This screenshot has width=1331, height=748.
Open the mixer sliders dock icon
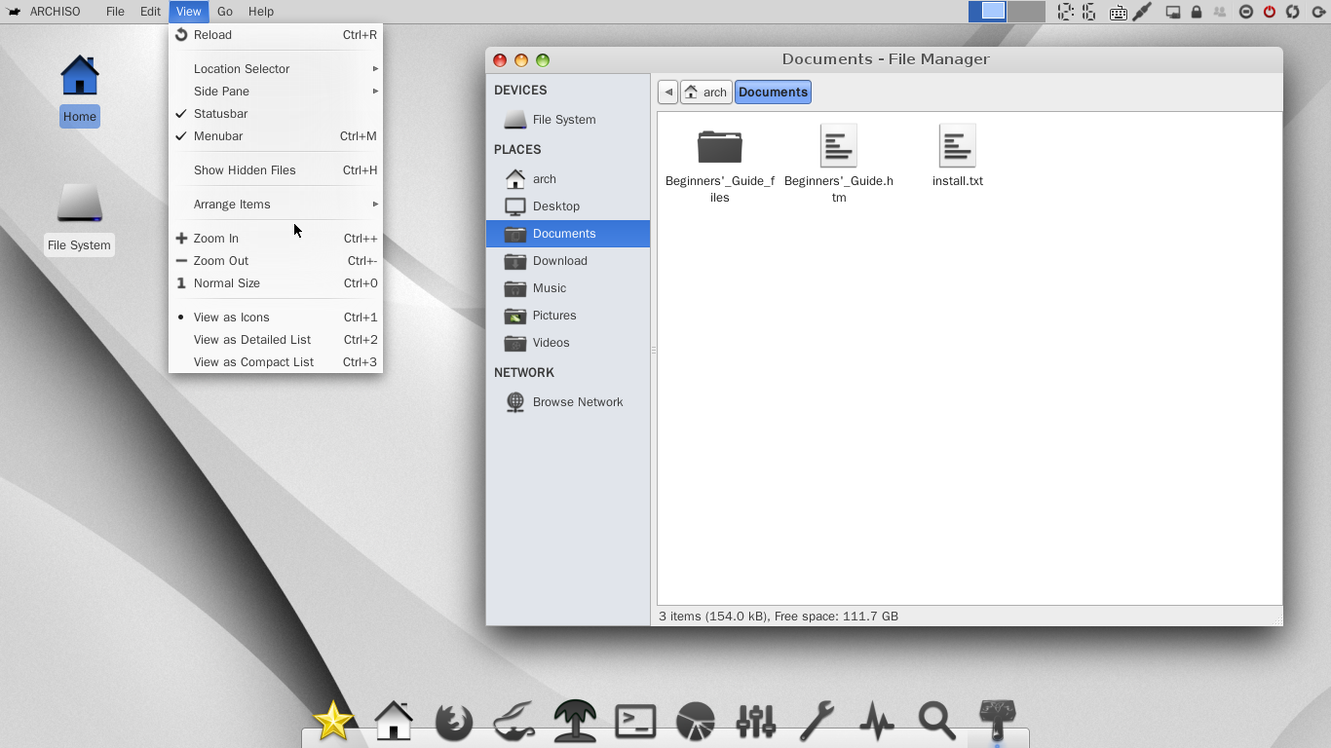(756, 722)
